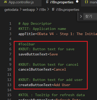Click the JS file icon on App.controller.js tab
The image size is (97, 100).
(5, 2)
